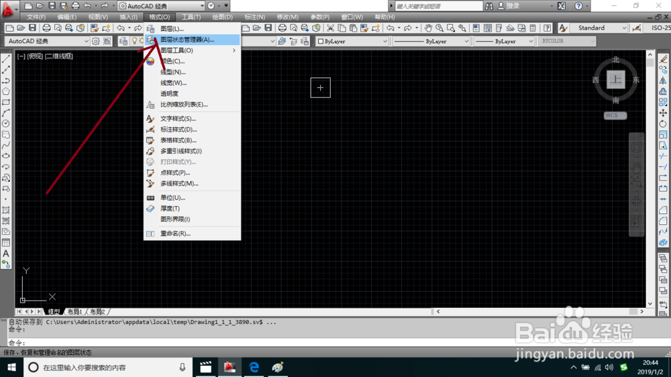Click Print icon in quick access toolbar

(x=76, y=6)
